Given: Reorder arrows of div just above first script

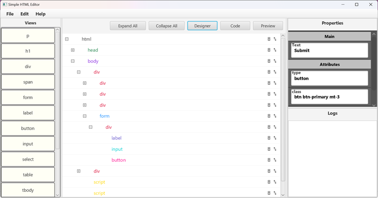Looking at the screenshot, I should [x=275, y=171].
